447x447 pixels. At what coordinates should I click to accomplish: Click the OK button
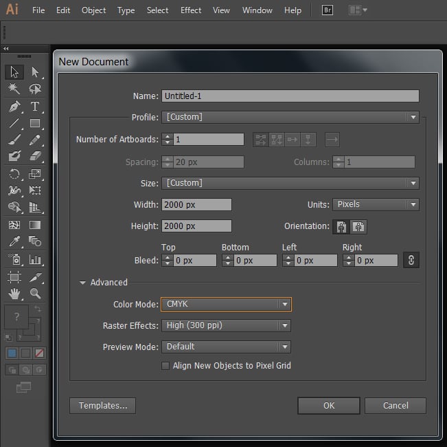328,406
